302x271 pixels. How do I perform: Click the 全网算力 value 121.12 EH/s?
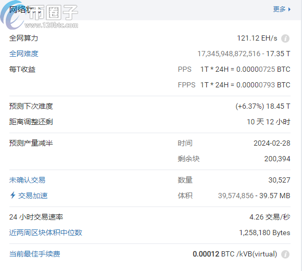point(257,38)
